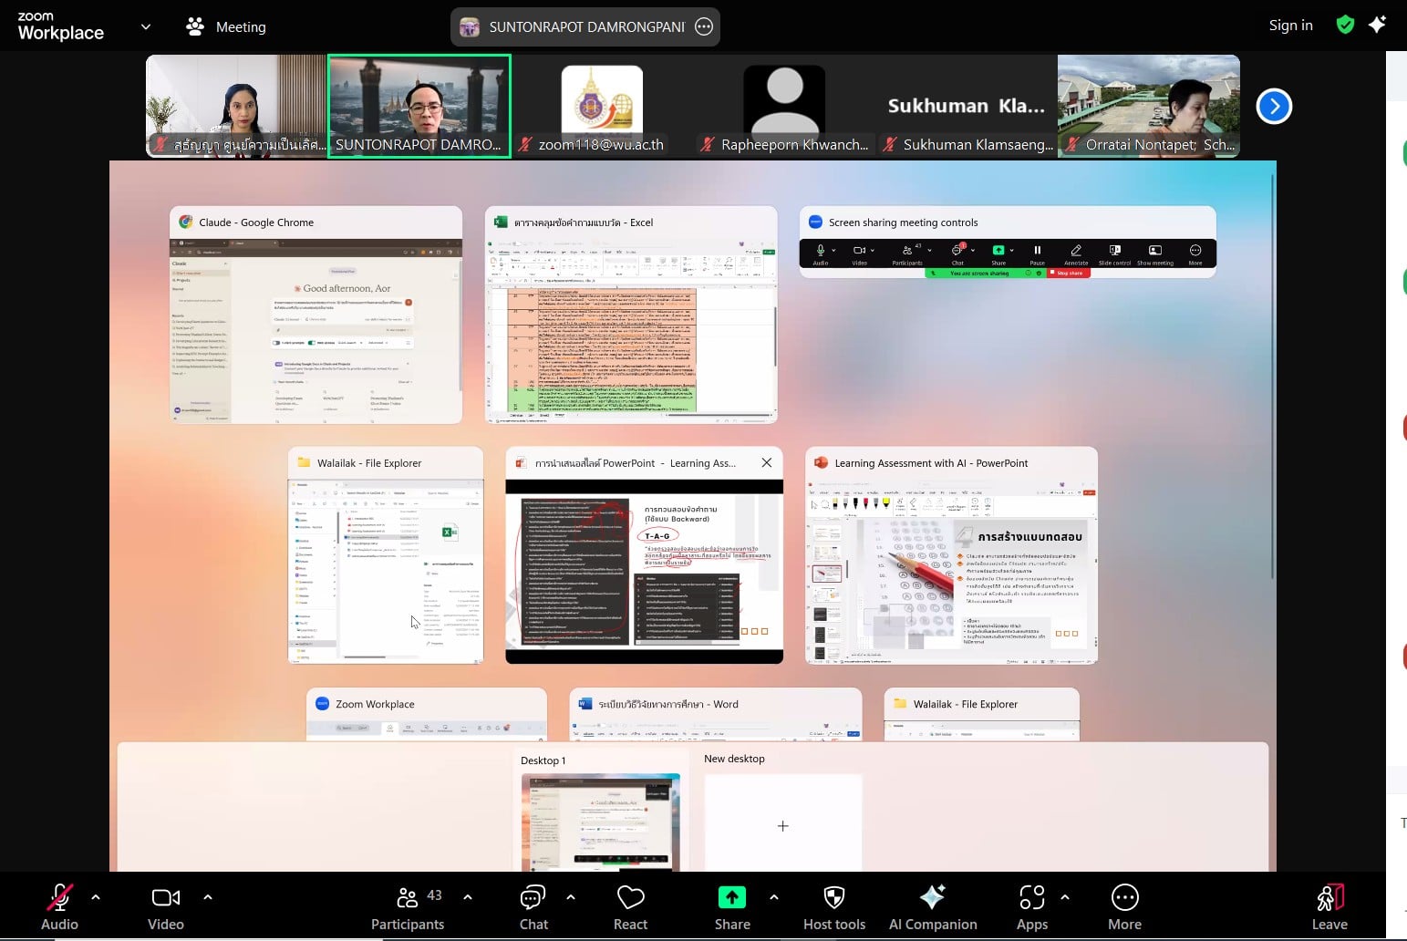Switch to the Zoom Workplace window thumbnail
Screen dimensions: 1407x941
point(427,715)
